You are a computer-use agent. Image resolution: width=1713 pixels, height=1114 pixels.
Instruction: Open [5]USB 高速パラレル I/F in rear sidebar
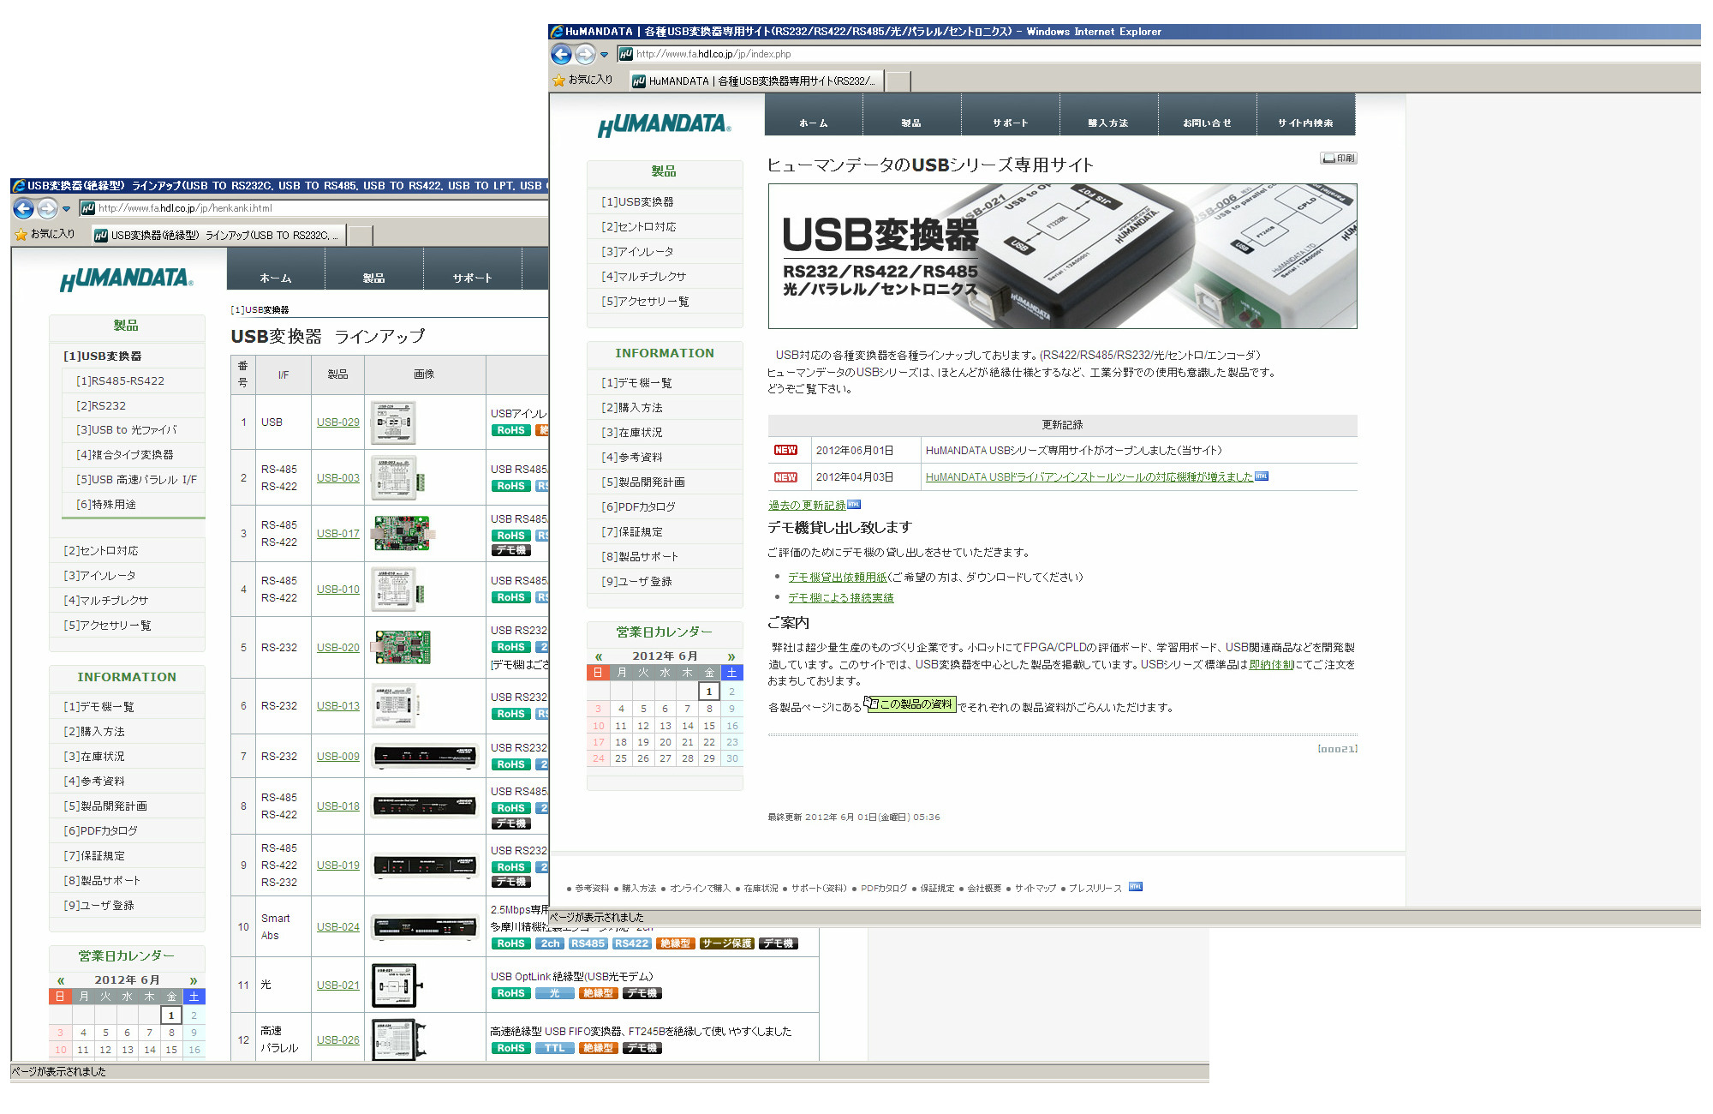pyautogui.click(x=136, y=480)
